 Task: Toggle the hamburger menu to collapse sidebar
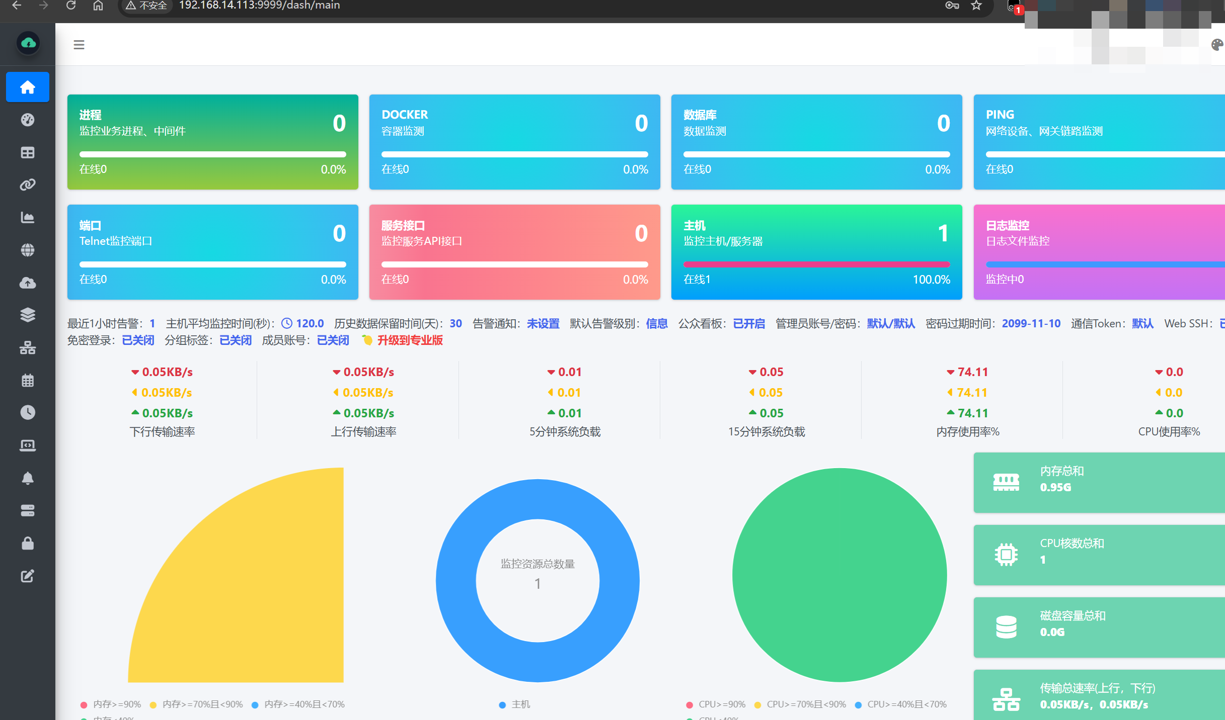point(79,45)
